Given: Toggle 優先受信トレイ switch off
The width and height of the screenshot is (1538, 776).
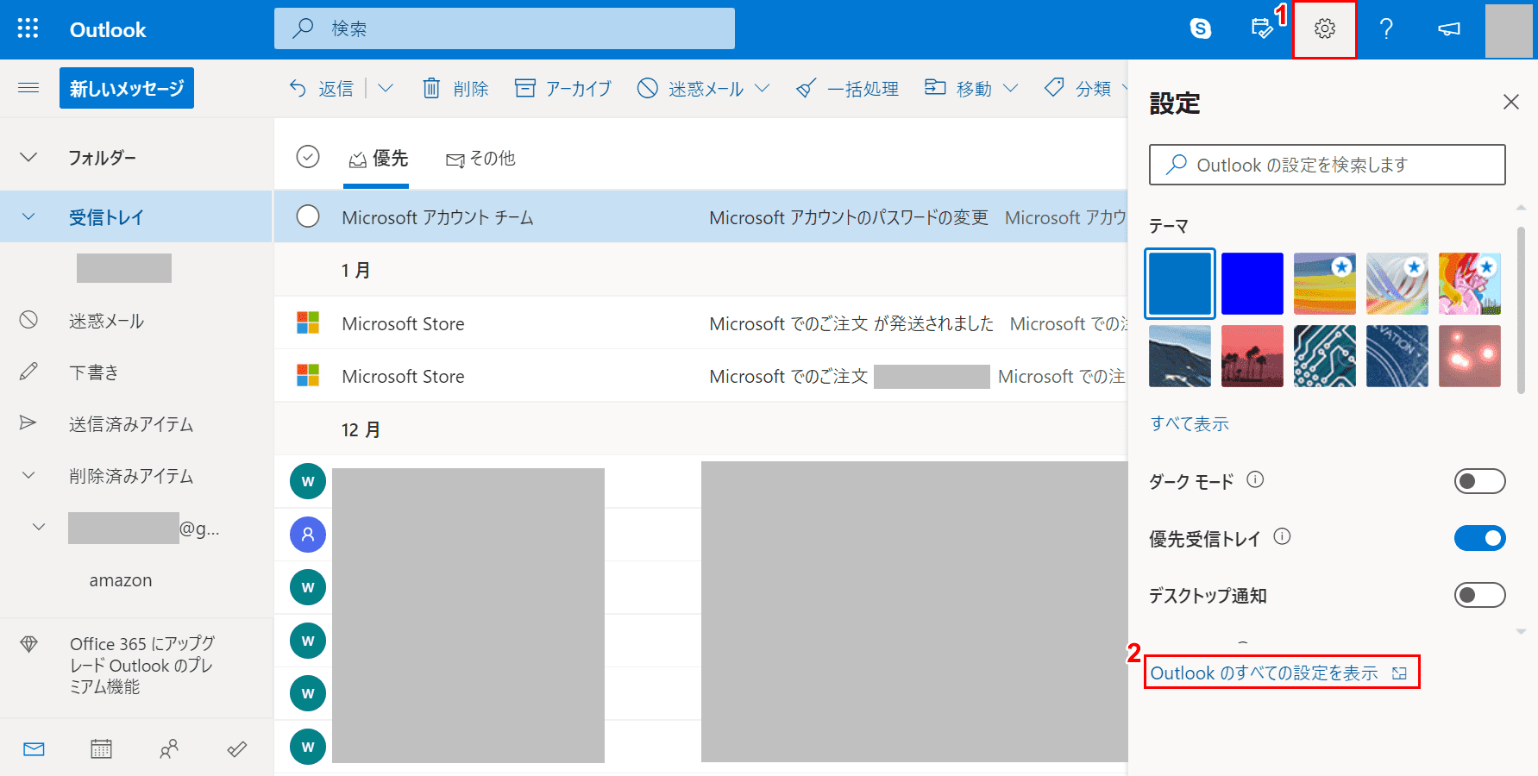Looking at the screenshot, I should [x=1480, y=538].
